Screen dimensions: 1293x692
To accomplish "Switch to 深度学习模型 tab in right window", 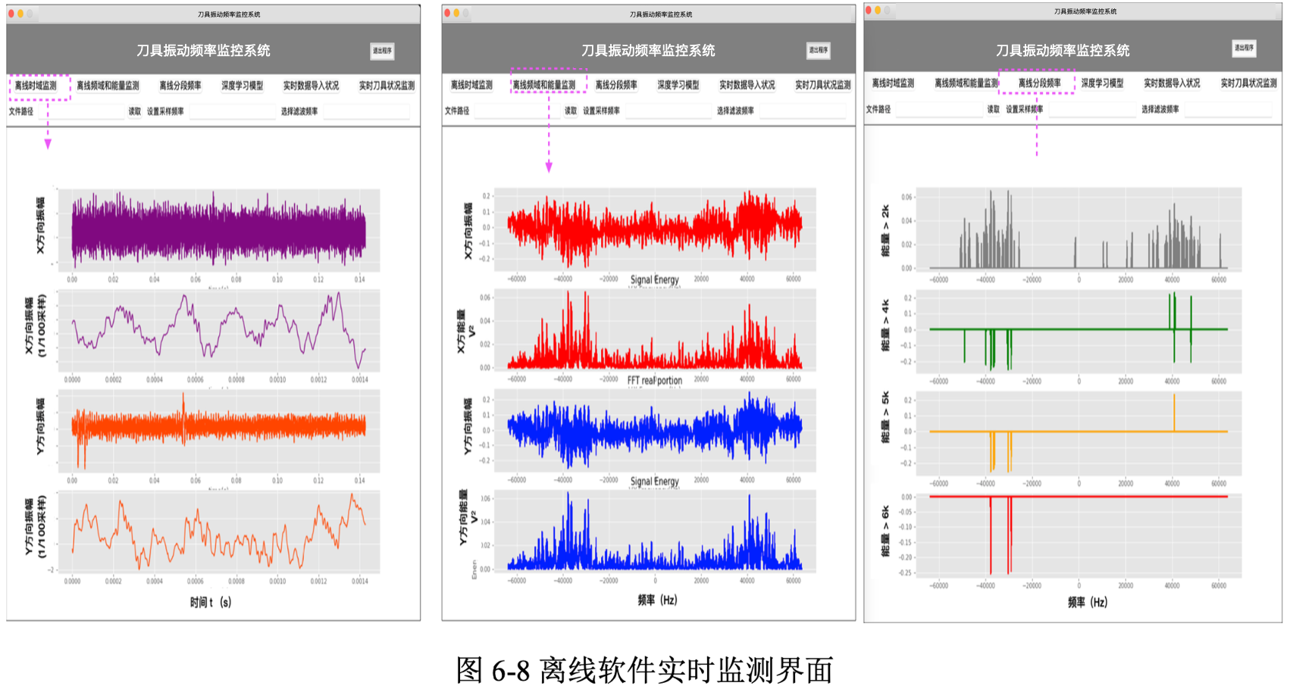I will [x=1102, y=83].
